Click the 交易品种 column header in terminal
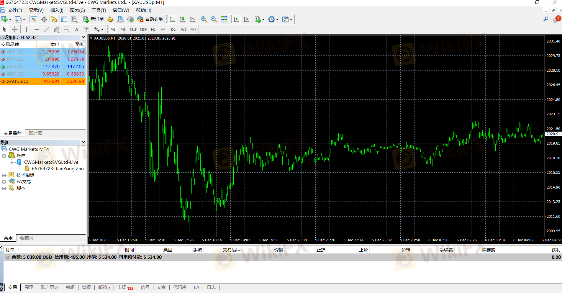 point(232,250)
